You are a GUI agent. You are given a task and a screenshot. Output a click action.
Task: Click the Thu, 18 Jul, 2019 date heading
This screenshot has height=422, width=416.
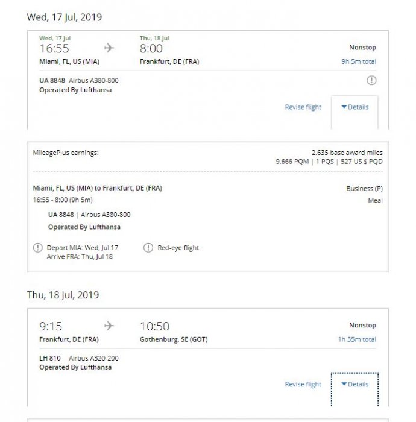(63, 295)
